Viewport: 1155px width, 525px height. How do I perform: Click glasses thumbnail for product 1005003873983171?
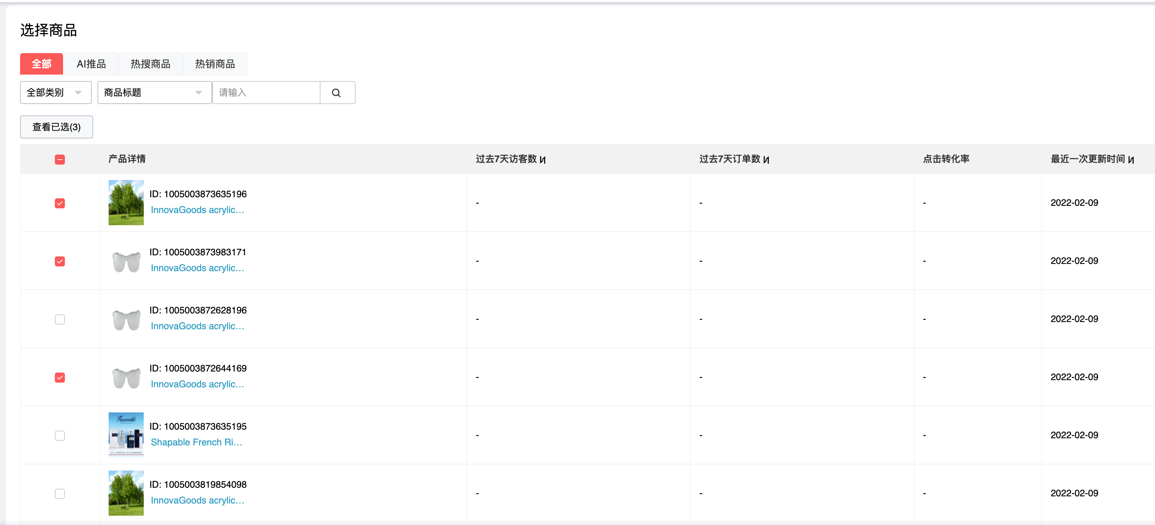(x=126, y=261)
